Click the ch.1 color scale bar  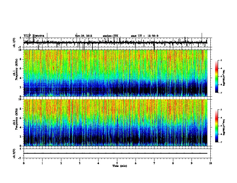216,77
